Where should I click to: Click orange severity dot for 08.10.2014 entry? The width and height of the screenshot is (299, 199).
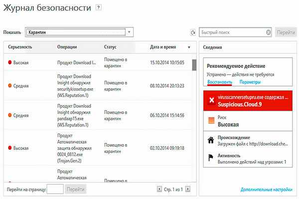click(x=10, y=85)
